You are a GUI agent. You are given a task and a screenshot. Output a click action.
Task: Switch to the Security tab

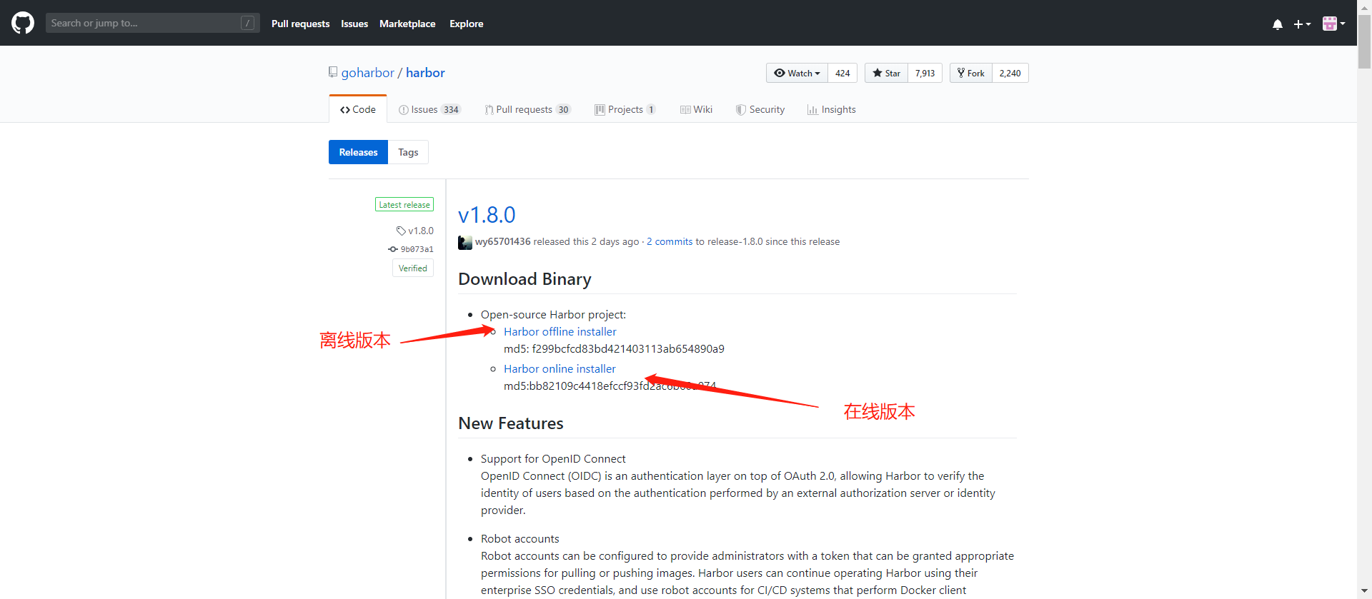(x=760, y=109)
